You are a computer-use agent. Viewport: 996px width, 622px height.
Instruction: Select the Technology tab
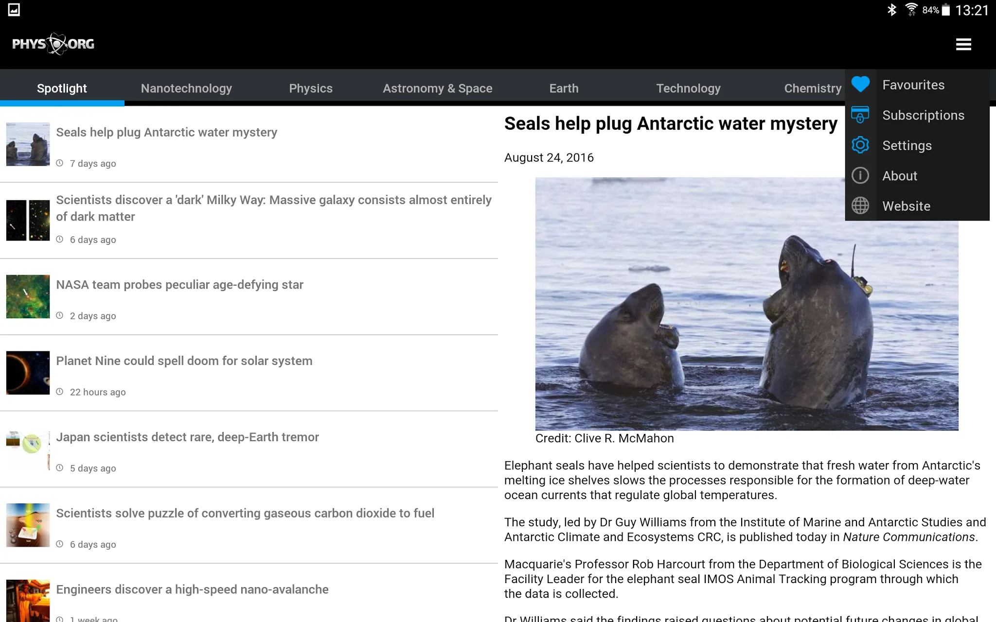pos(688,88)
